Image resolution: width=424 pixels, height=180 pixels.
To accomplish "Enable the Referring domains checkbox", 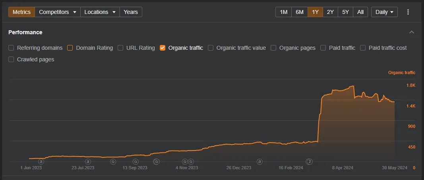I will [11, 48].
